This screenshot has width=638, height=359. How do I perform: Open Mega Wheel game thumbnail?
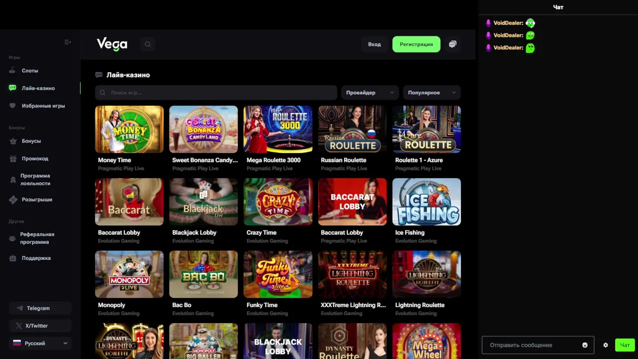[x=427, y=341]
